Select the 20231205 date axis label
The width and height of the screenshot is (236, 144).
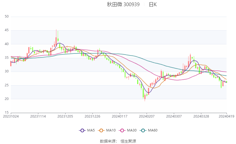tap(65, 116)
